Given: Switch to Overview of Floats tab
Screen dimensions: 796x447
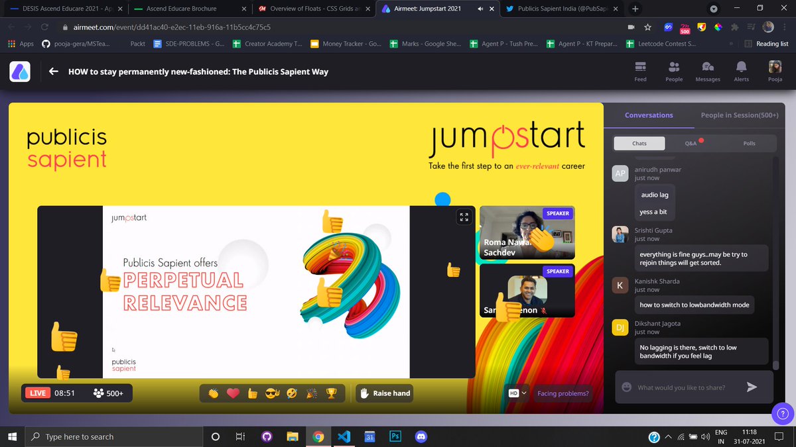Looking at the screenshot, I should click(x=315, y=9).
